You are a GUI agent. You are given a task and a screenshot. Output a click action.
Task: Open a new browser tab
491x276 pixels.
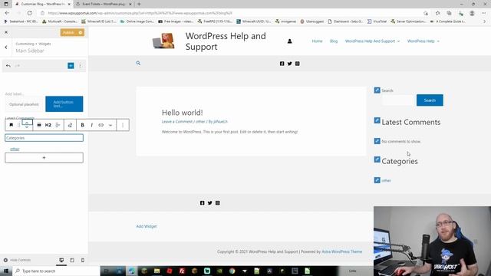tap(139, 4)
